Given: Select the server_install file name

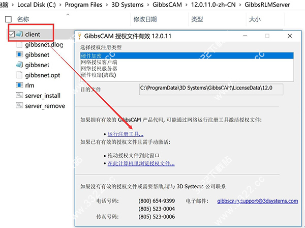Looking at the screenshot, I should coord(43,96).
